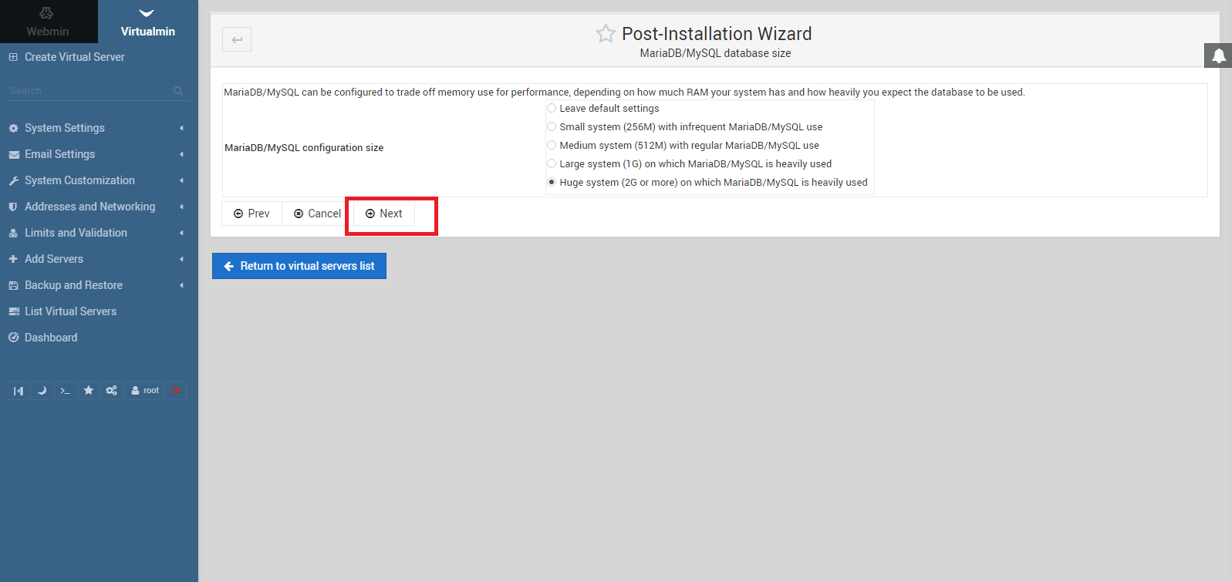Expand System Customization menu arrow

(x=181, y=180)
